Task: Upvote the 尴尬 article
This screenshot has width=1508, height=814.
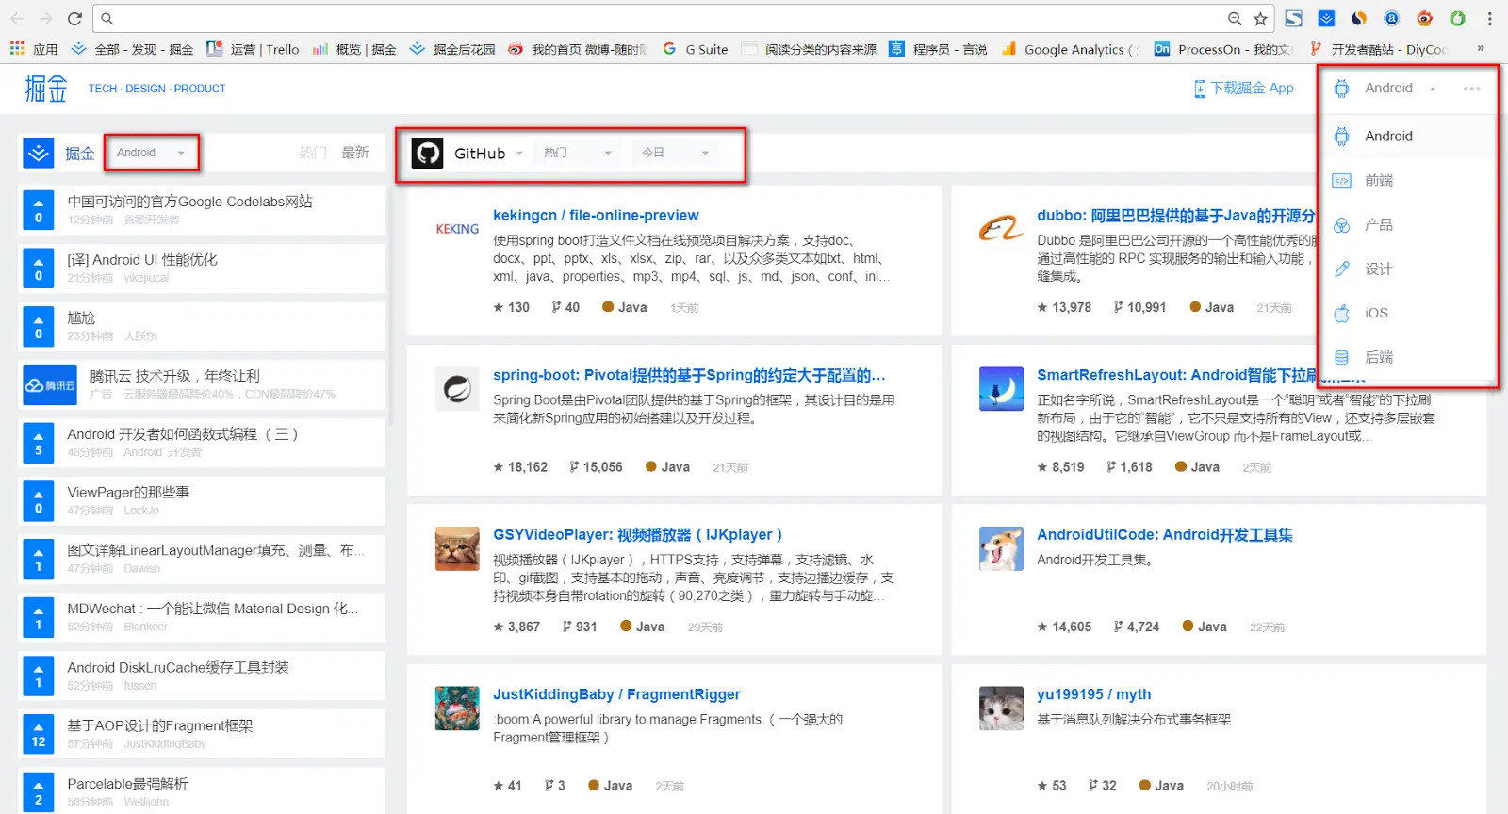Action: tap(39, 327)
